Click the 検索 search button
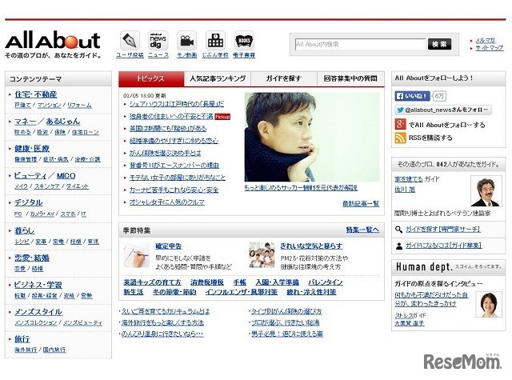This screenshot has width=512, height=380. [x=439, y=44]
